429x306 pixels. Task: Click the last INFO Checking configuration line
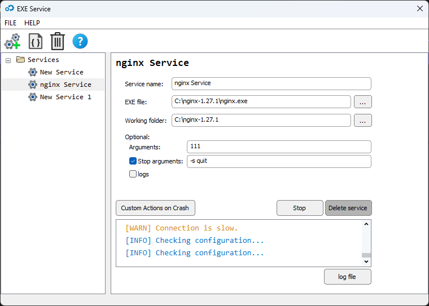pos(195,252)
